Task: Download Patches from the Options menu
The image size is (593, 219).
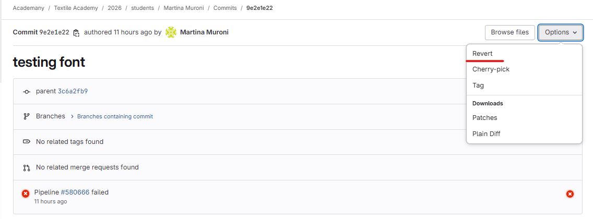Action: [x=484, y=118]
